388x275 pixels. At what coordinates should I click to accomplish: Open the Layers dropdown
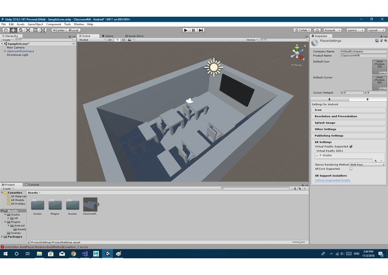tap(355, 30)
